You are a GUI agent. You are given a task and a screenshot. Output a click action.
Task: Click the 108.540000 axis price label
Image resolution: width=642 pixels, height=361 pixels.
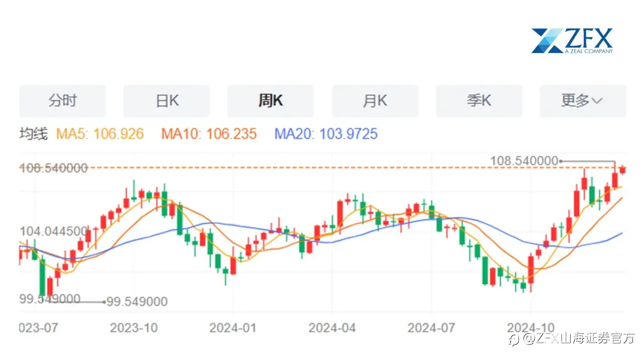(53, 168)
